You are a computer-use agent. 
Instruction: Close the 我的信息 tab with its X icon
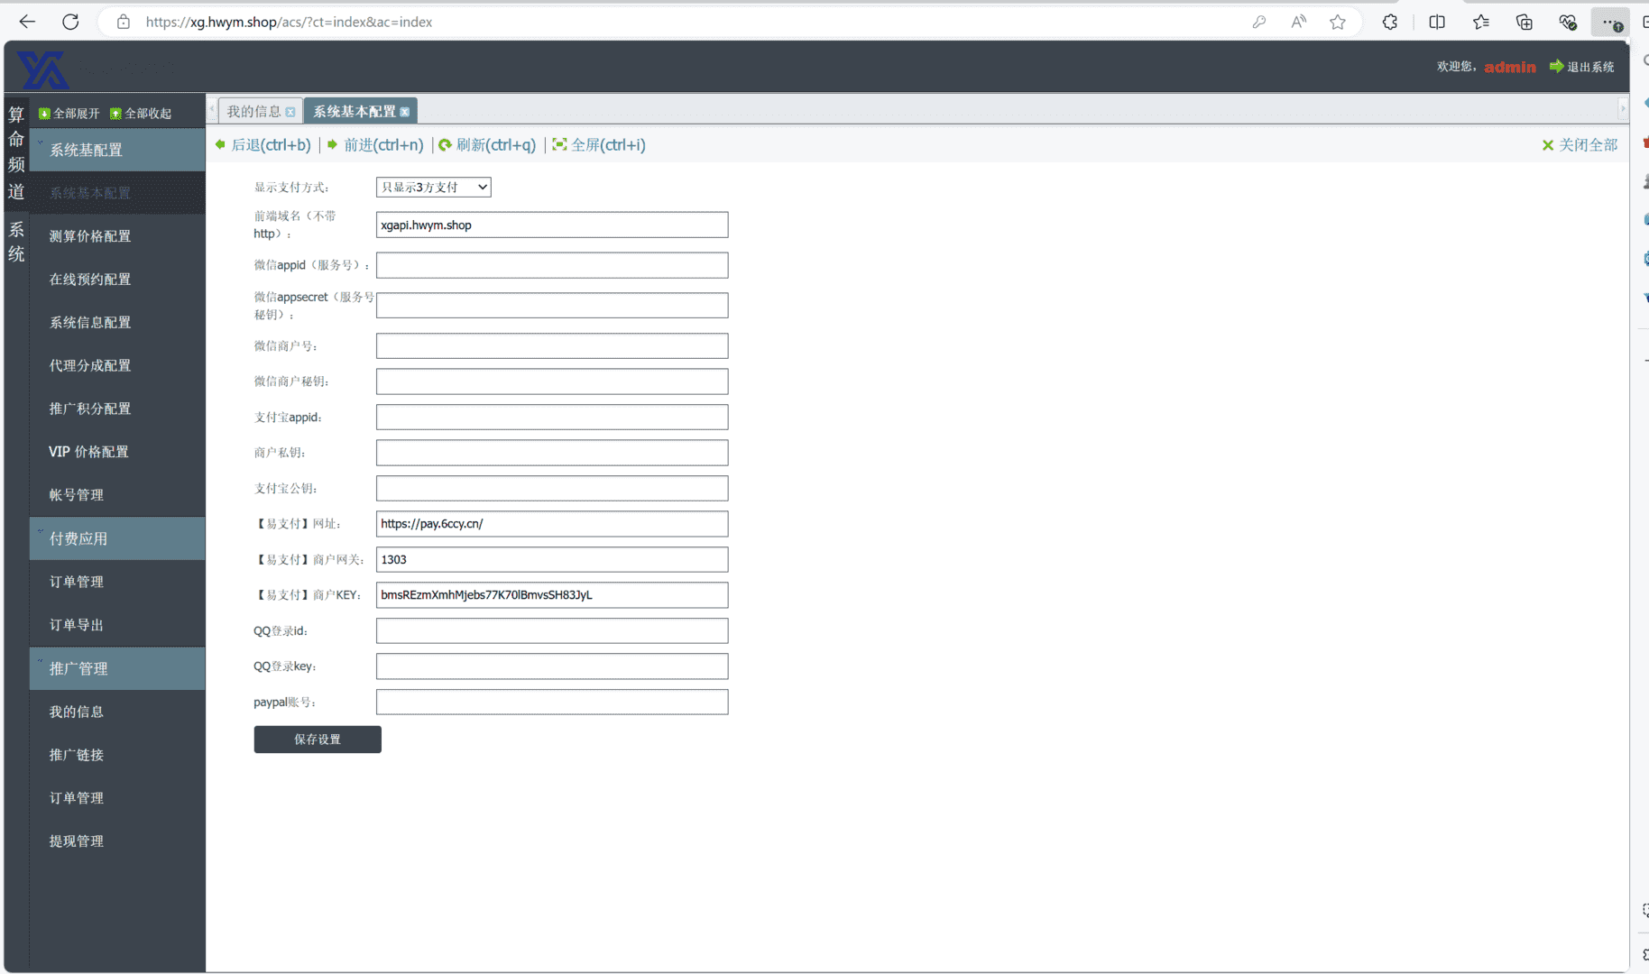[x=290, y=112]
